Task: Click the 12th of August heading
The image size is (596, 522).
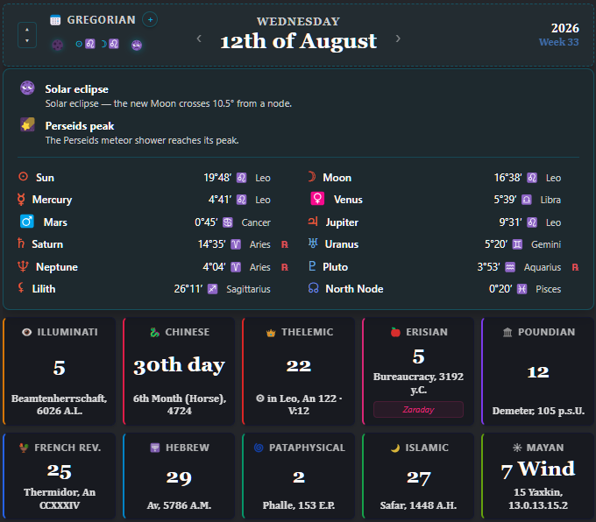Action: click(298, 40)
